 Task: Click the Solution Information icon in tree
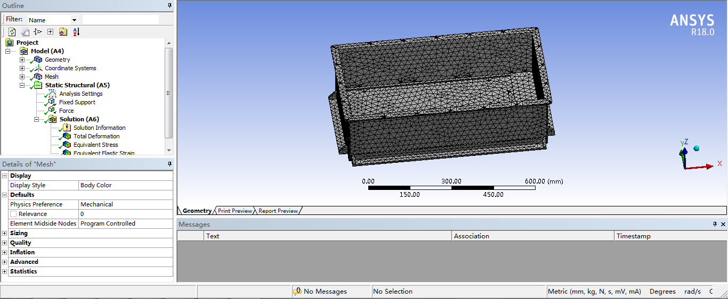pos(67,128)
